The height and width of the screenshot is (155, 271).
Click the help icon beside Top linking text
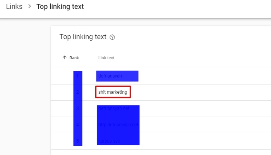[x=112, y=37]
